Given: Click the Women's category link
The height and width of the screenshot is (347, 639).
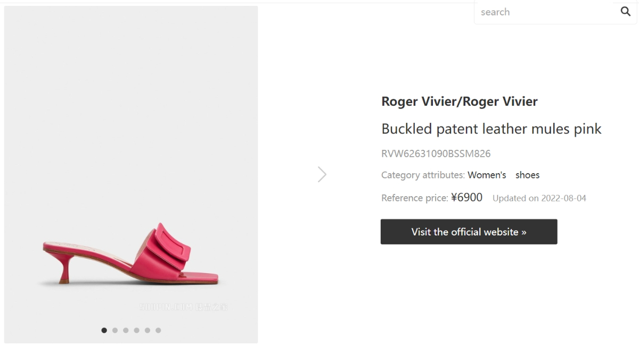Looking at the screenshot, I should point(487,175).
